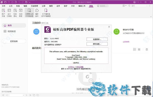Click the next view icon in status bar
Screen dimensions: 153x97
(38, 95)
